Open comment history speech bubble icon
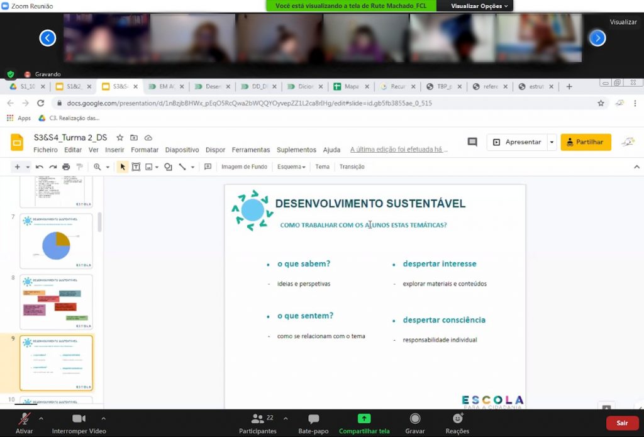This screenshot has height=437, width=644. click(472, 142)
